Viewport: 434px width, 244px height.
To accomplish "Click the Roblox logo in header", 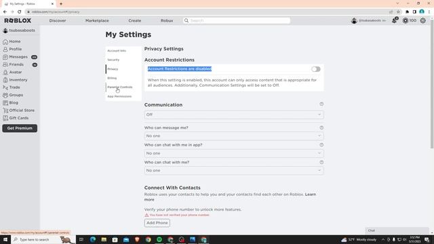I will click(x=18, y=20).
